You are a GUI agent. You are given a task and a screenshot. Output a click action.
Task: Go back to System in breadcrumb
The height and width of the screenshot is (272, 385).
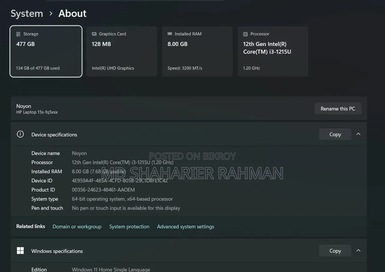point(27,14)
